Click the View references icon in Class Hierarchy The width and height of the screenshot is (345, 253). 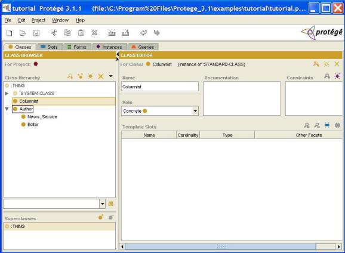pos(81,76)
